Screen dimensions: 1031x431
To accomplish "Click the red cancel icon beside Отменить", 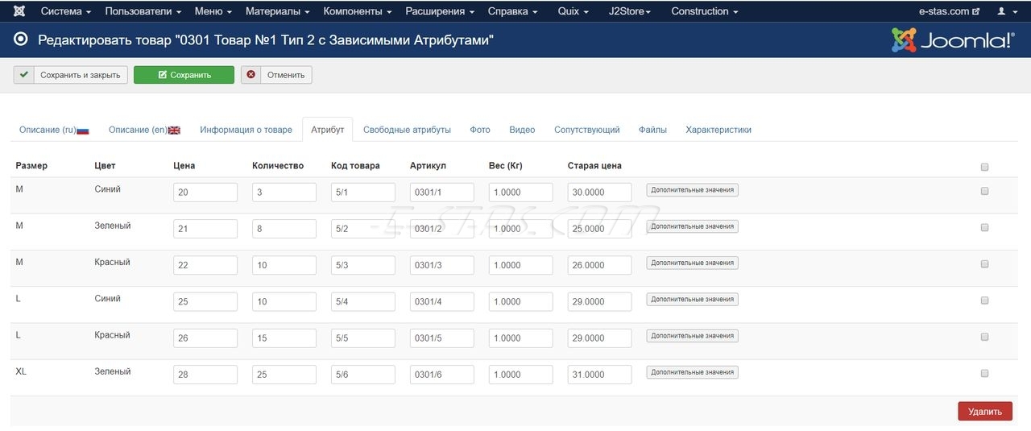I will point(251,75).
